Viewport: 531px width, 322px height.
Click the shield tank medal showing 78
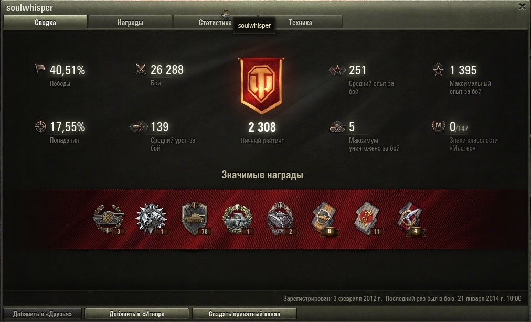click(x=195, y=219)
